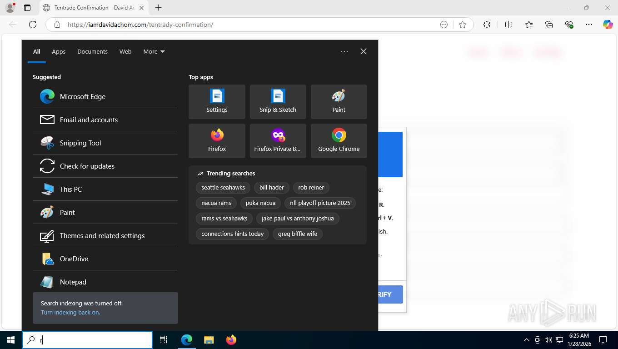Open Themes and related settings
This screenshot has height=349, width=618.
[105, 235]
